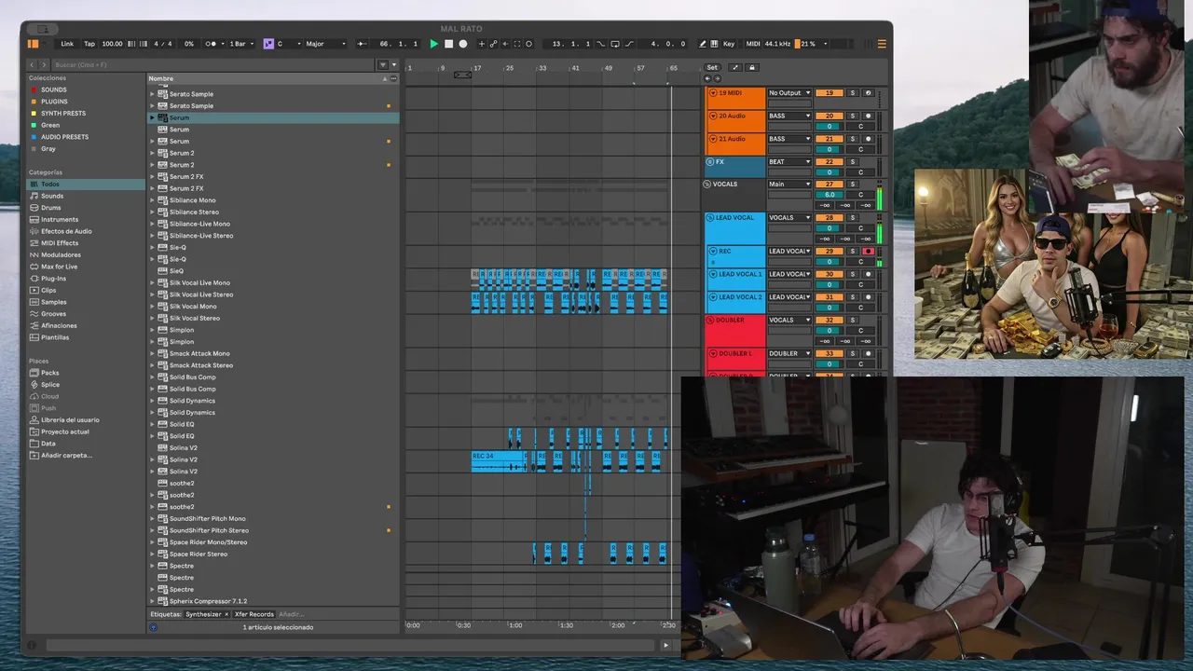Click the Buscar search field
This screenshot has width=1193, height=671.
pyautogui.click(x=213, y=65)
